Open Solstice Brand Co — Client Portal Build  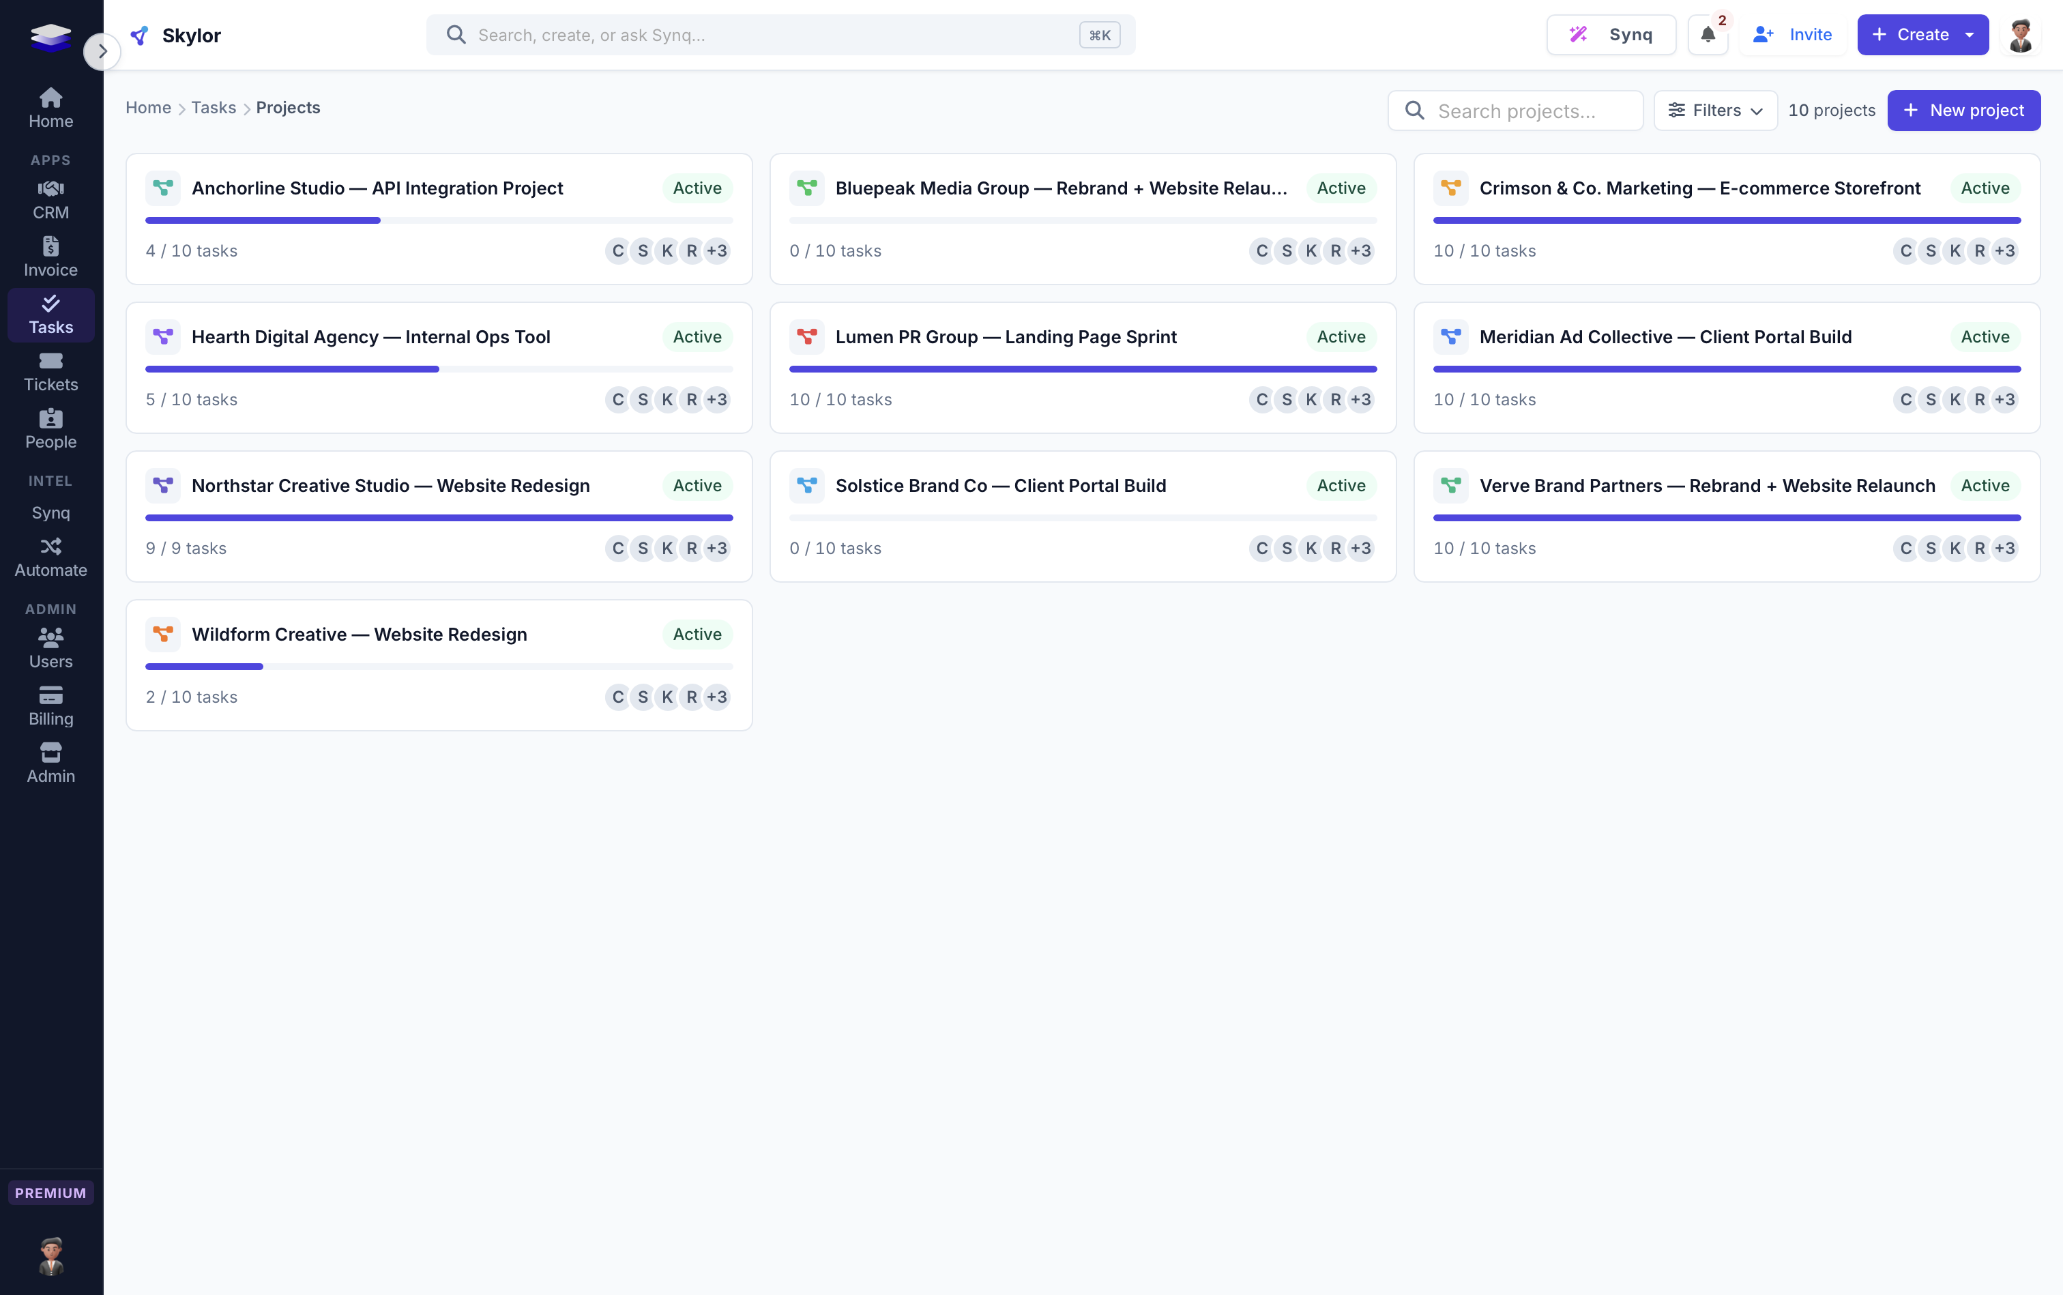[1000, 486]
